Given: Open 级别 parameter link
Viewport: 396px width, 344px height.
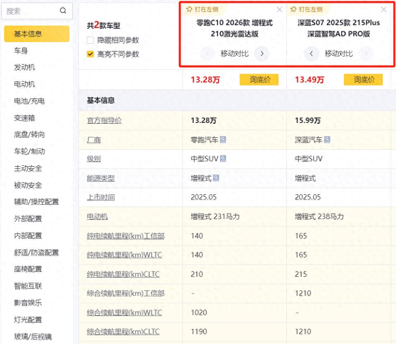Looking at the screenshot, I should (x=94, y=159).
